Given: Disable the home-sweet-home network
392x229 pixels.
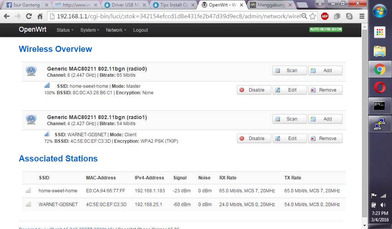Looking at the screenshot, I should tap(254, 90).
